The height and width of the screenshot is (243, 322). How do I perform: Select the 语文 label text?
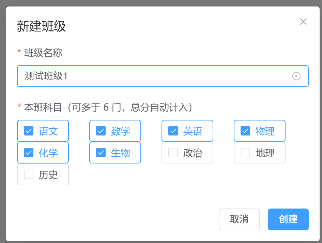(x=48, y=131)
